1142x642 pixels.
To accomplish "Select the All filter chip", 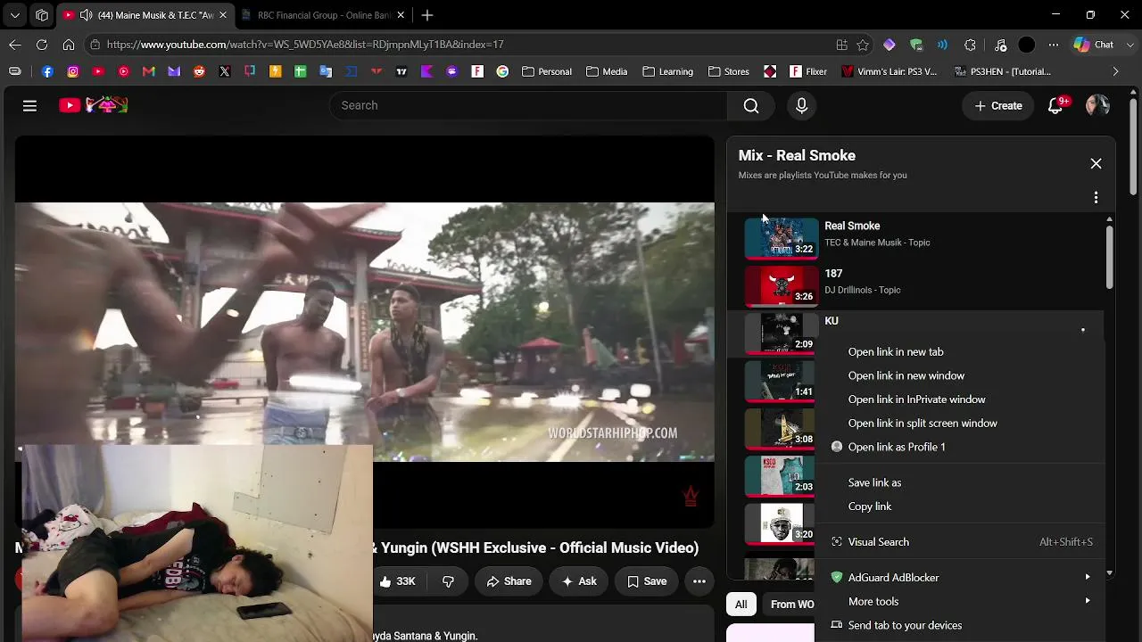I will 741,605.
